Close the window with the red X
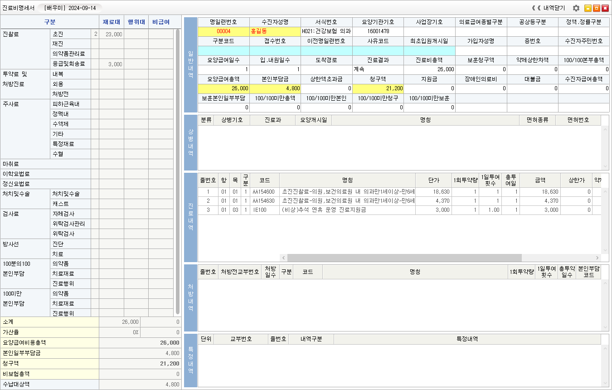 [605, 8]
